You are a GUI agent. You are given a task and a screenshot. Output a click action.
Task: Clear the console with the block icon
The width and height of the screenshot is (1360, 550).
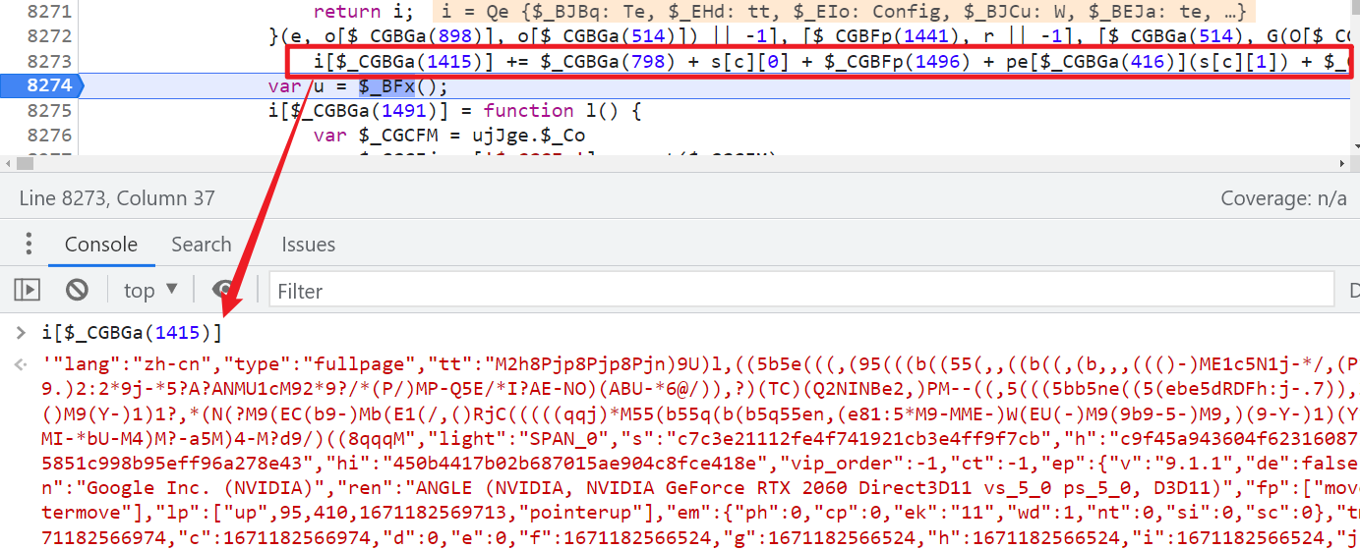click(x=77, y=290)
